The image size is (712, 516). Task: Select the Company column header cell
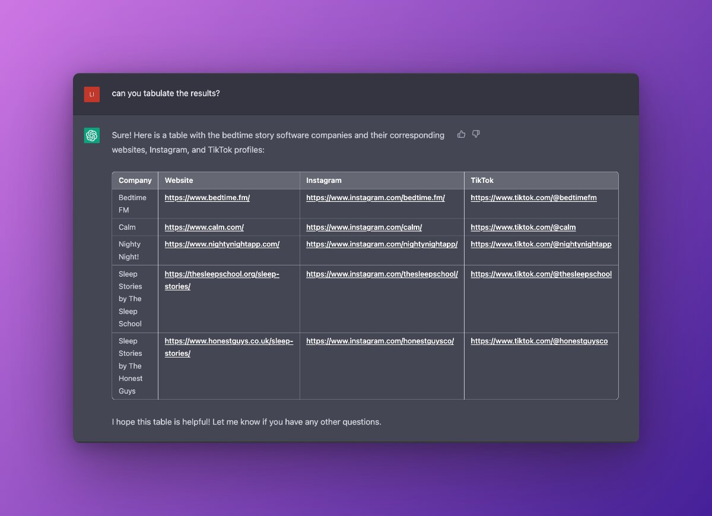(x=135, y=180)
